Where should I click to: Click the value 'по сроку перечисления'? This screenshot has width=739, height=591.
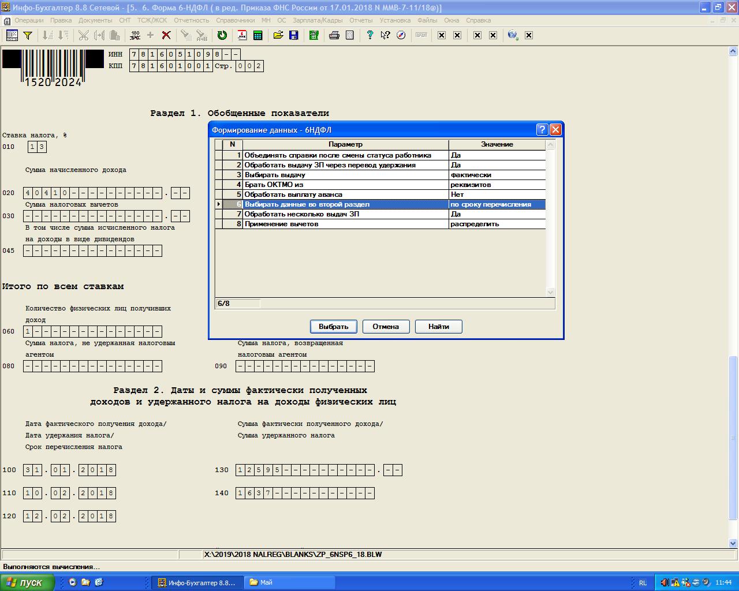coord(491,204)
